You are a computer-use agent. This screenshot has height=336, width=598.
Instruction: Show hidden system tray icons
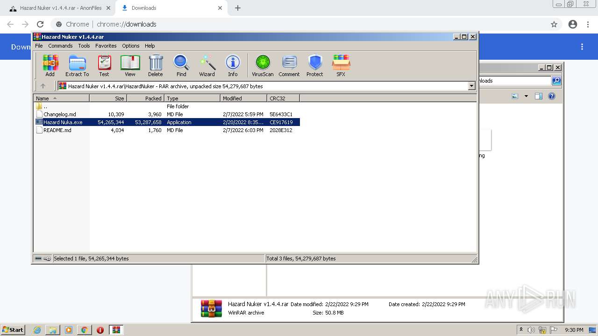click(521, 330)
